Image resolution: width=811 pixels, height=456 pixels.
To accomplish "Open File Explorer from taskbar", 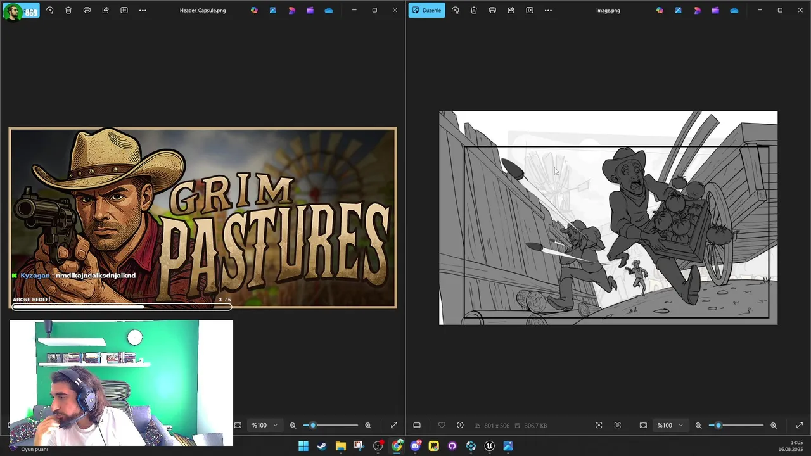I will 341,446.
